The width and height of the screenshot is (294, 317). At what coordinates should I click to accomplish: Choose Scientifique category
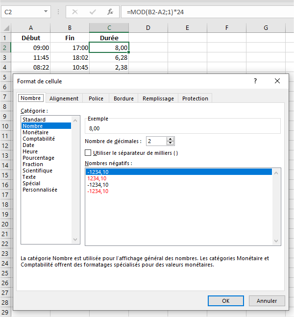(46, 171)
